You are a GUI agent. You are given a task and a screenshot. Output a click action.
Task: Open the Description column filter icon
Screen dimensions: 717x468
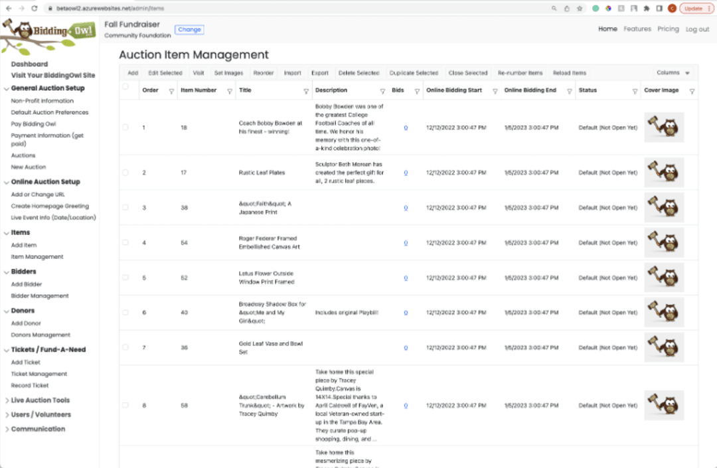(382, 91)
